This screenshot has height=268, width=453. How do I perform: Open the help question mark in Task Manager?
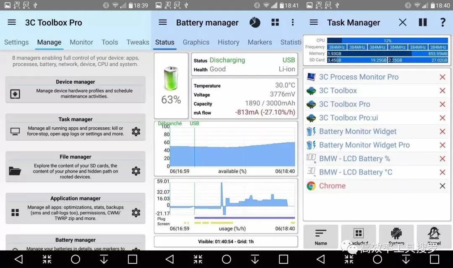pyautogui.click(x=443, y=22)
